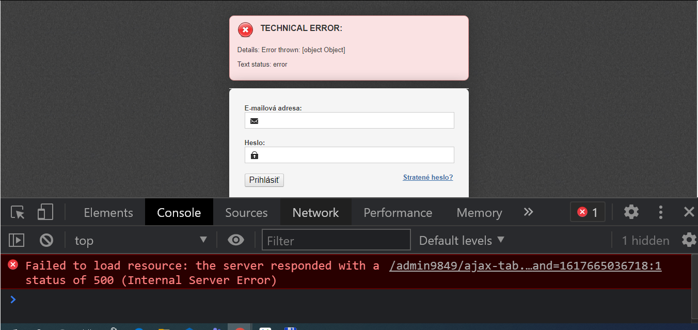Clear the console with the ban icon
The height and width of the screenshot is (330, 698).
[46, 240]
